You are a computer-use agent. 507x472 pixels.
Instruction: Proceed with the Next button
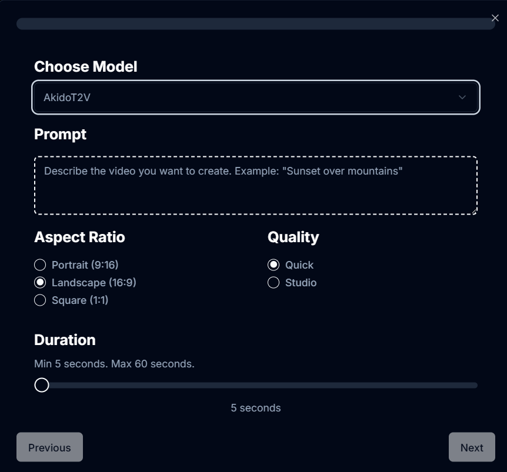click(x=472, y=447)
